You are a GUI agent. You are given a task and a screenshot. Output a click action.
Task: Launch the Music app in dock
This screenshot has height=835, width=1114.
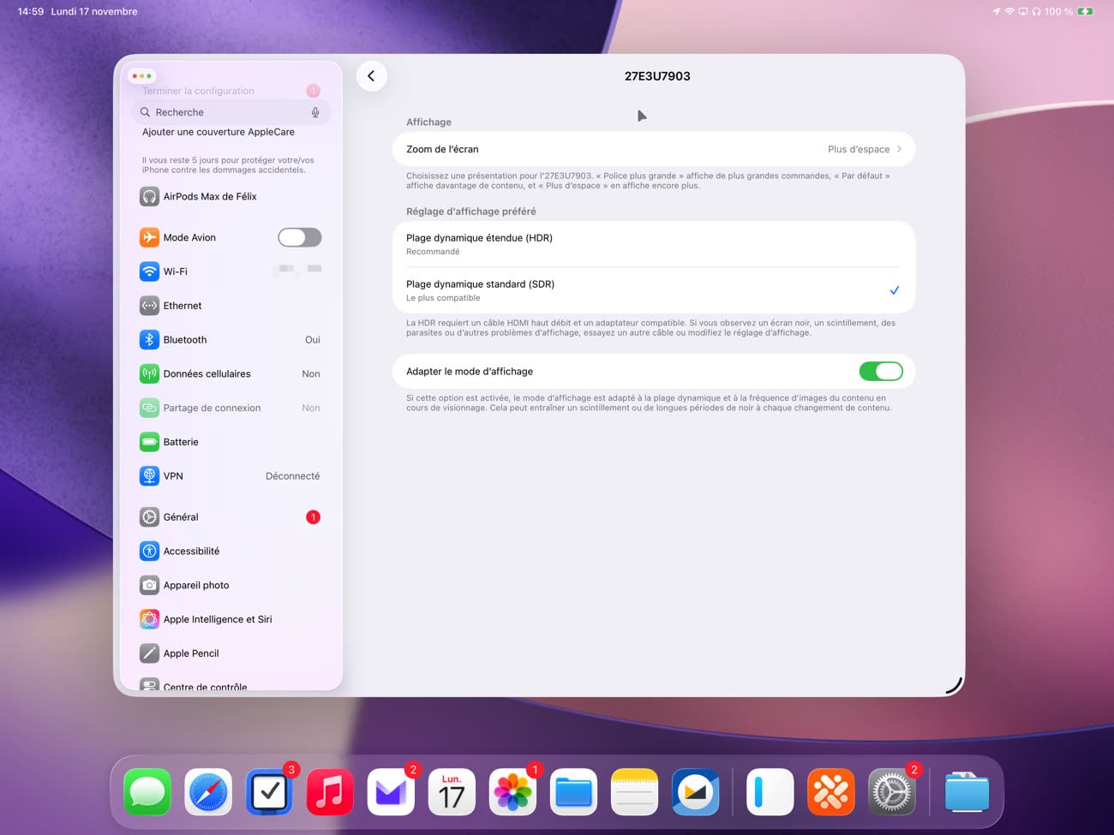tap(330, 791)
